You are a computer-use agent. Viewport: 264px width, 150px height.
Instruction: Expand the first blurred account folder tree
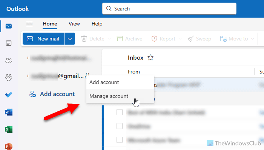coord(28,58)
